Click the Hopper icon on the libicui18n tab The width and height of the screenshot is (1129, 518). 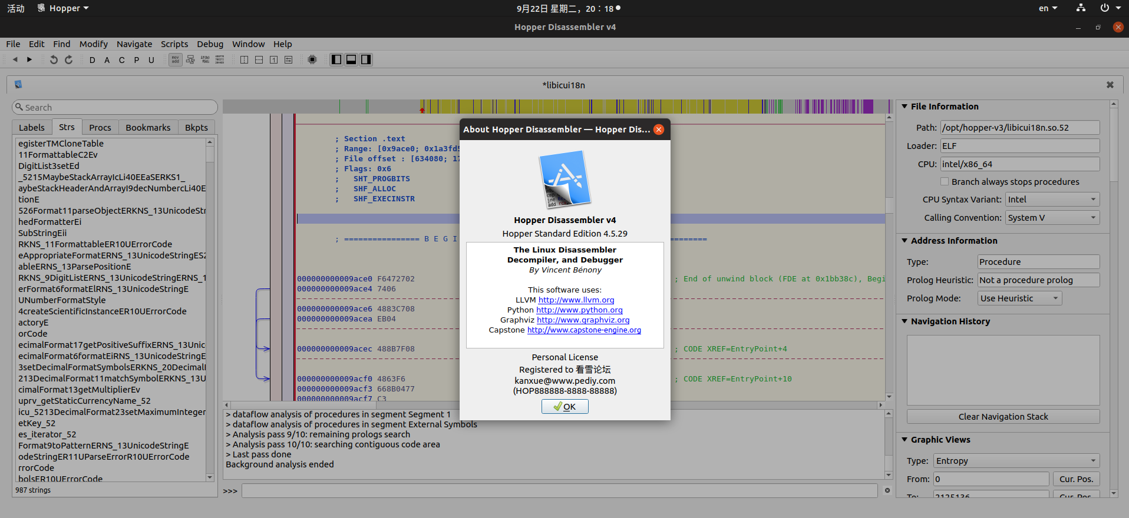(x=18, y=85)
